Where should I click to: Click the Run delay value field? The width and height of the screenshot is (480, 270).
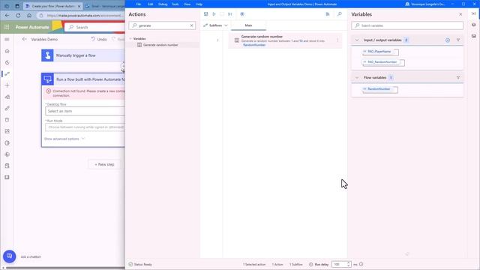pyautogui.click(x=339, y=264)
